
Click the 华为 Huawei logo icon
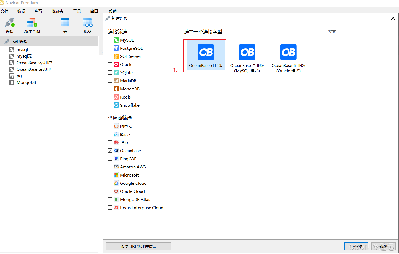[116, 142]
